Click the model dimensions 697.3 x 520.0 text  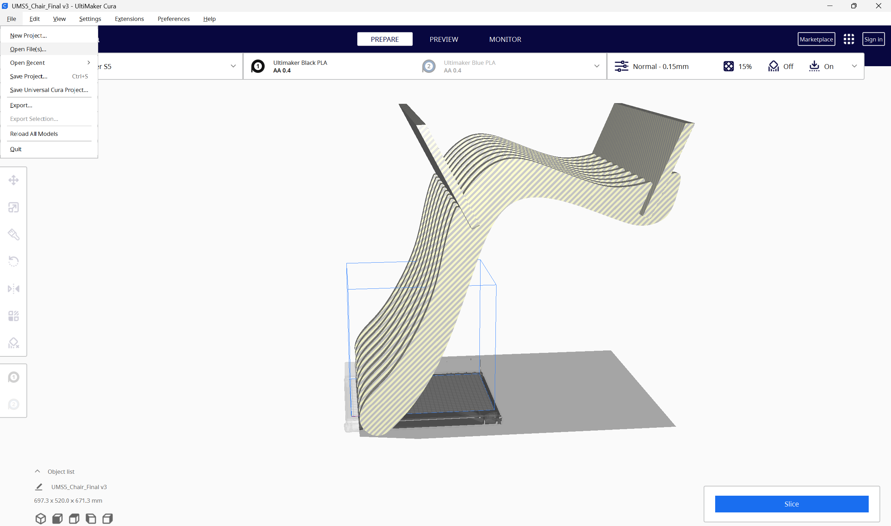[x=68, y=501]
